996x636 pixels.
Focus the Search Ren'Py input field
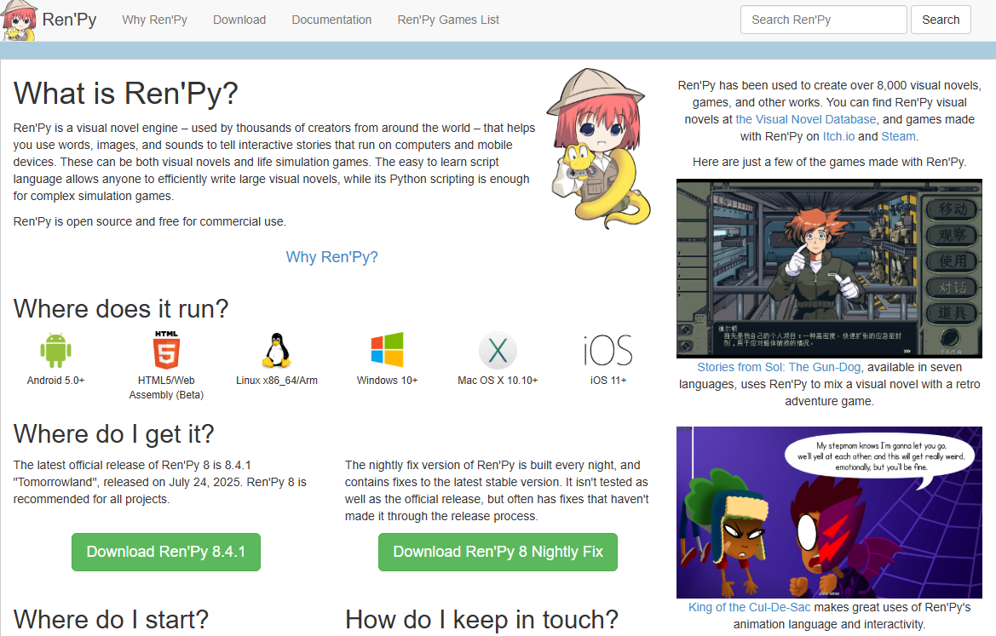[x=823, y=20]
